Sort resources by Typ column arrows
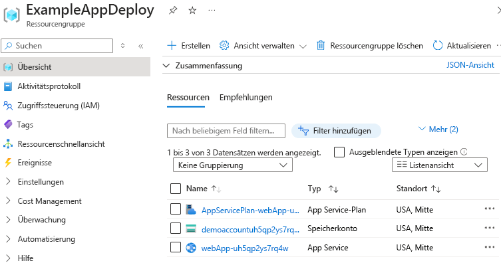Screen dimensions: 501x265 click(x=333, y=189)
